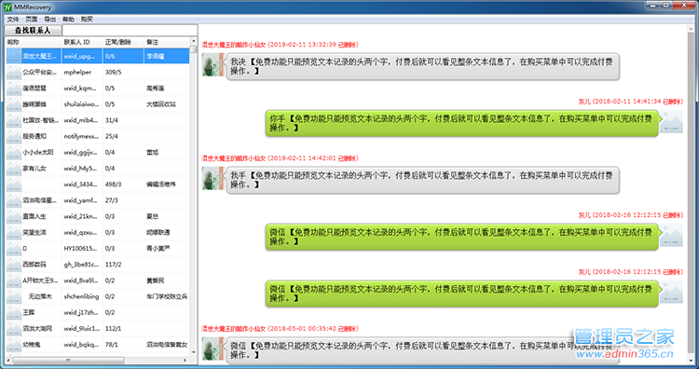Image resolution: width=699 pixels, height=369 pixels.
Task: Click contact list horizontal scroll-right arrow
Action: click(x=185, y=360)
